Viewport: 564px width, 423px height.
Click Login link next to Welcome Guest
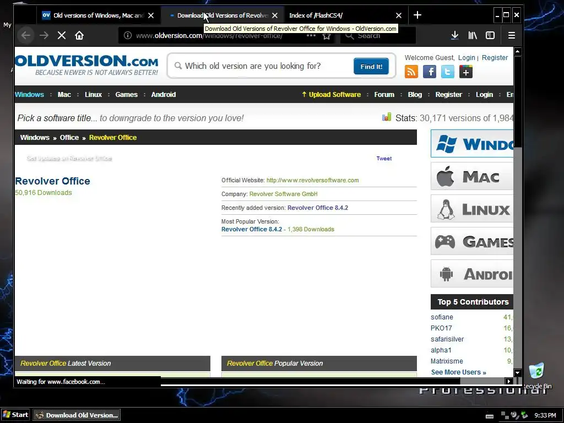pyautogui.click(x=467, y=57)
